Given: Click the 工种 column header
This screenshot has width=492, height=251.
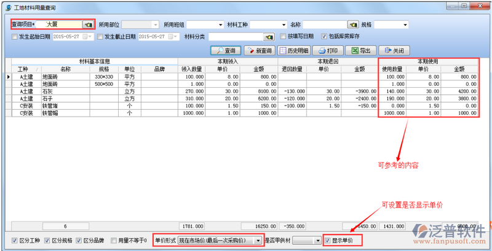Looking at the screenshot, I should (24, 69).
